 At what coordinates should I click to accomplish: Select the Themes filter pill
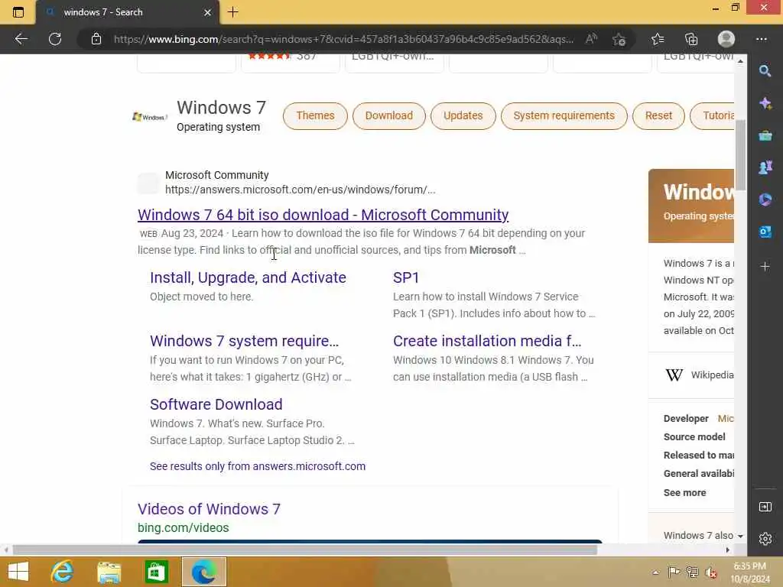[315, 116]
